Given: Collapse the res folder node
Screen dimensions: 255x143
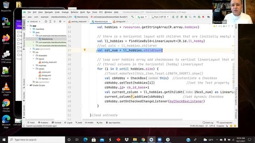Looking at the screenshot, I should click(31, 52).
